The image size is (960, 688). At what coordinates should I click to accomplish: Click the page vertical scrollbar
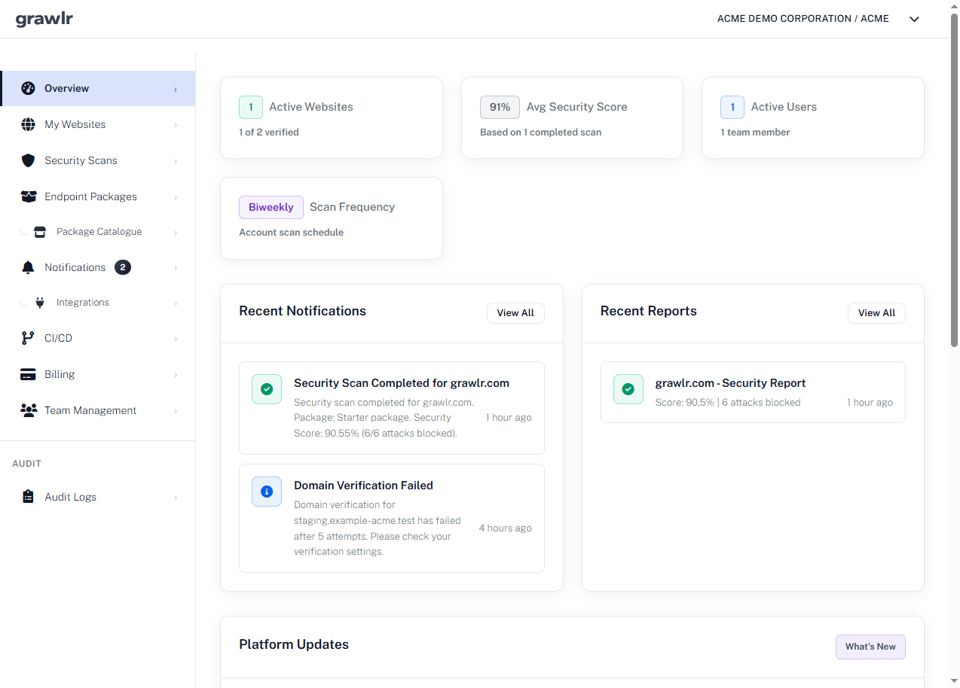(954, 181)
